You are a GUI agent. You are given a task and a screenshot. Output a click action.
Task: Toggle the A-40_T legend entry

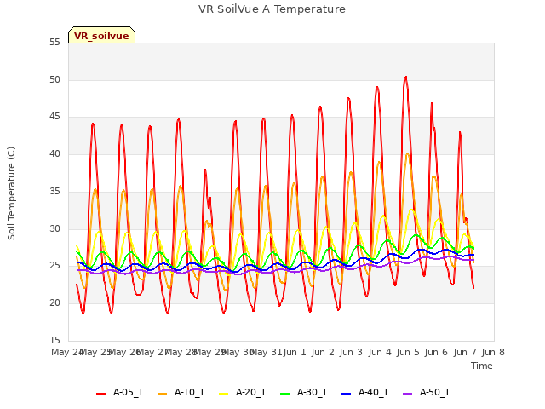[365, 392]
